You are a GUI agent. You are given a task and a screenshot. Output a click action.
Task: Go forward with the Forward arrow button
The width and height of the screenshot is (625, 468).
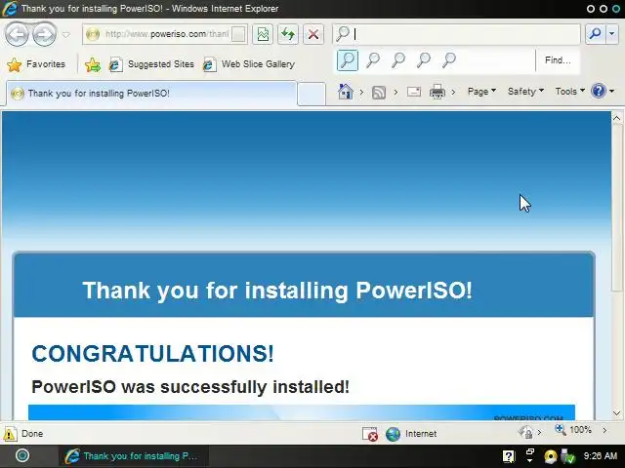tap(44, 35)
